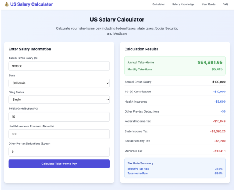The height and width of the screenshot is (194, 236).
Task: Click the State dropdown chevron arrow
Action: tap(107, 83)
